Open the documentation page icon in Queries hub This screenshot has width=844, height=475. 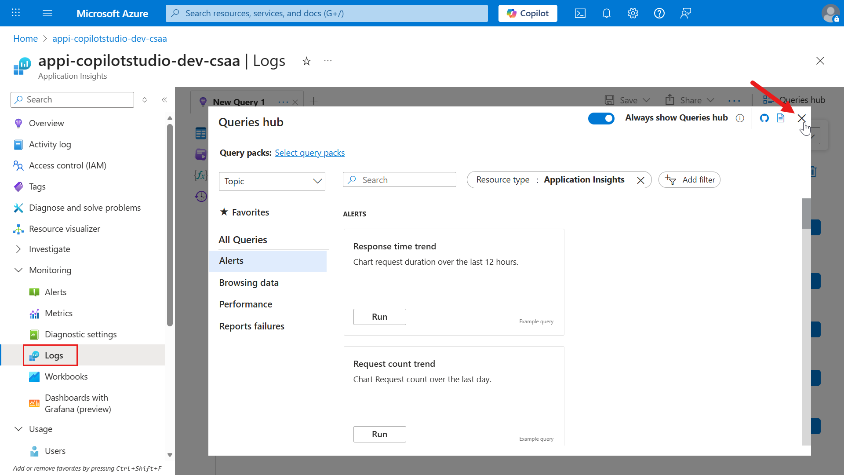781,118
